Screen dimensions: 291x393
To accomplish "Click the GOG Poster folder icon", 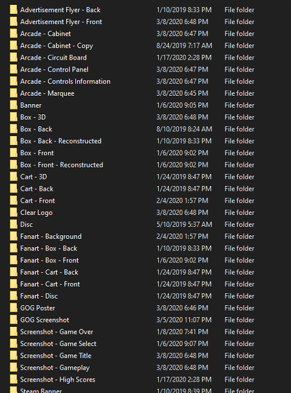I will 13,308.
